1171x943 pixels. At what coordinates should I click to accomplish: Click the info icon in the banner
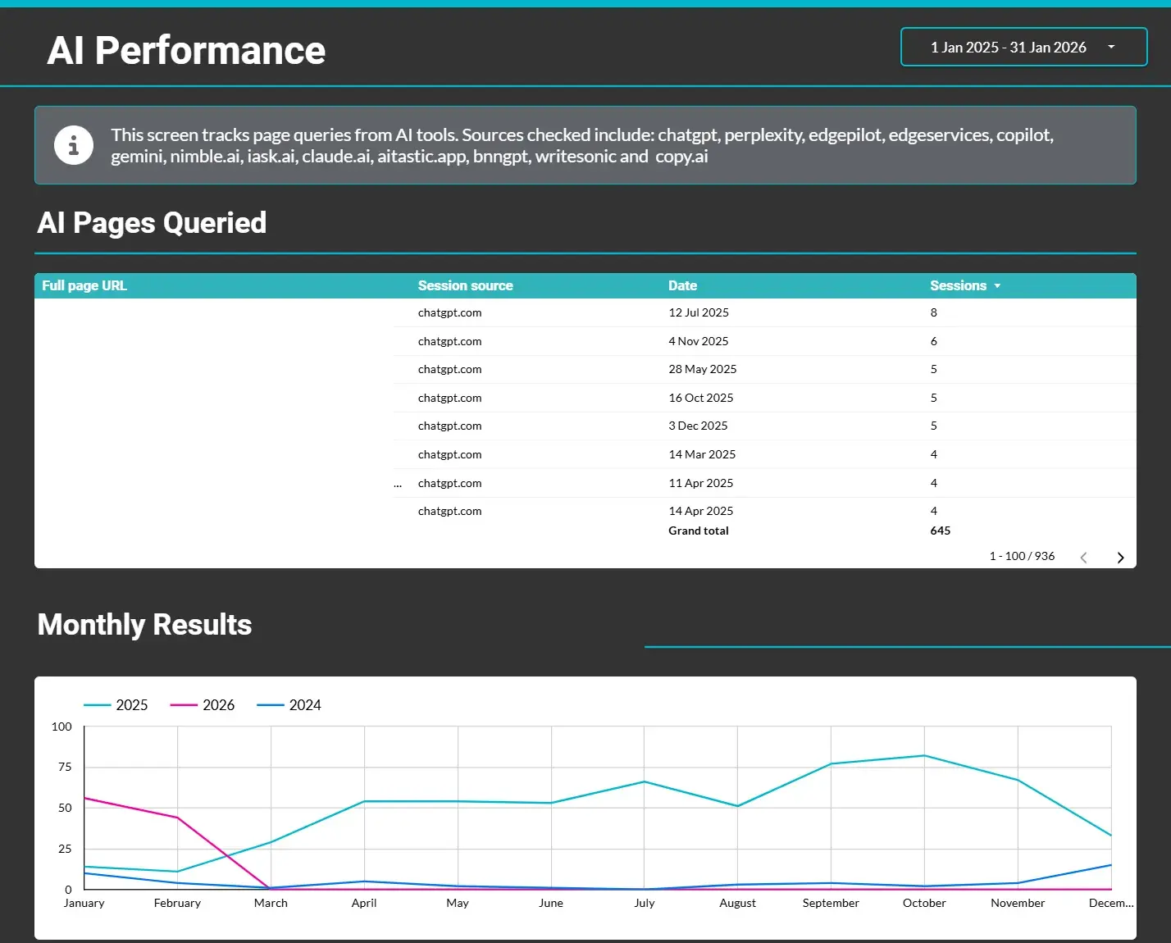[73, 144]
